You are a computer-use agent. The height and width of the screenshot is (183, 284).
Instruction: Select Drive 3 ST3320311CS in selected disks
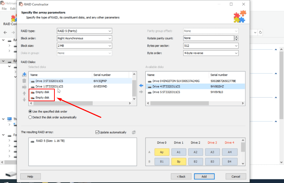[81, 81]
